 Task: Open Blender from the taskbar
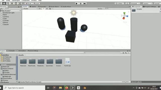[x=85, y=88]
